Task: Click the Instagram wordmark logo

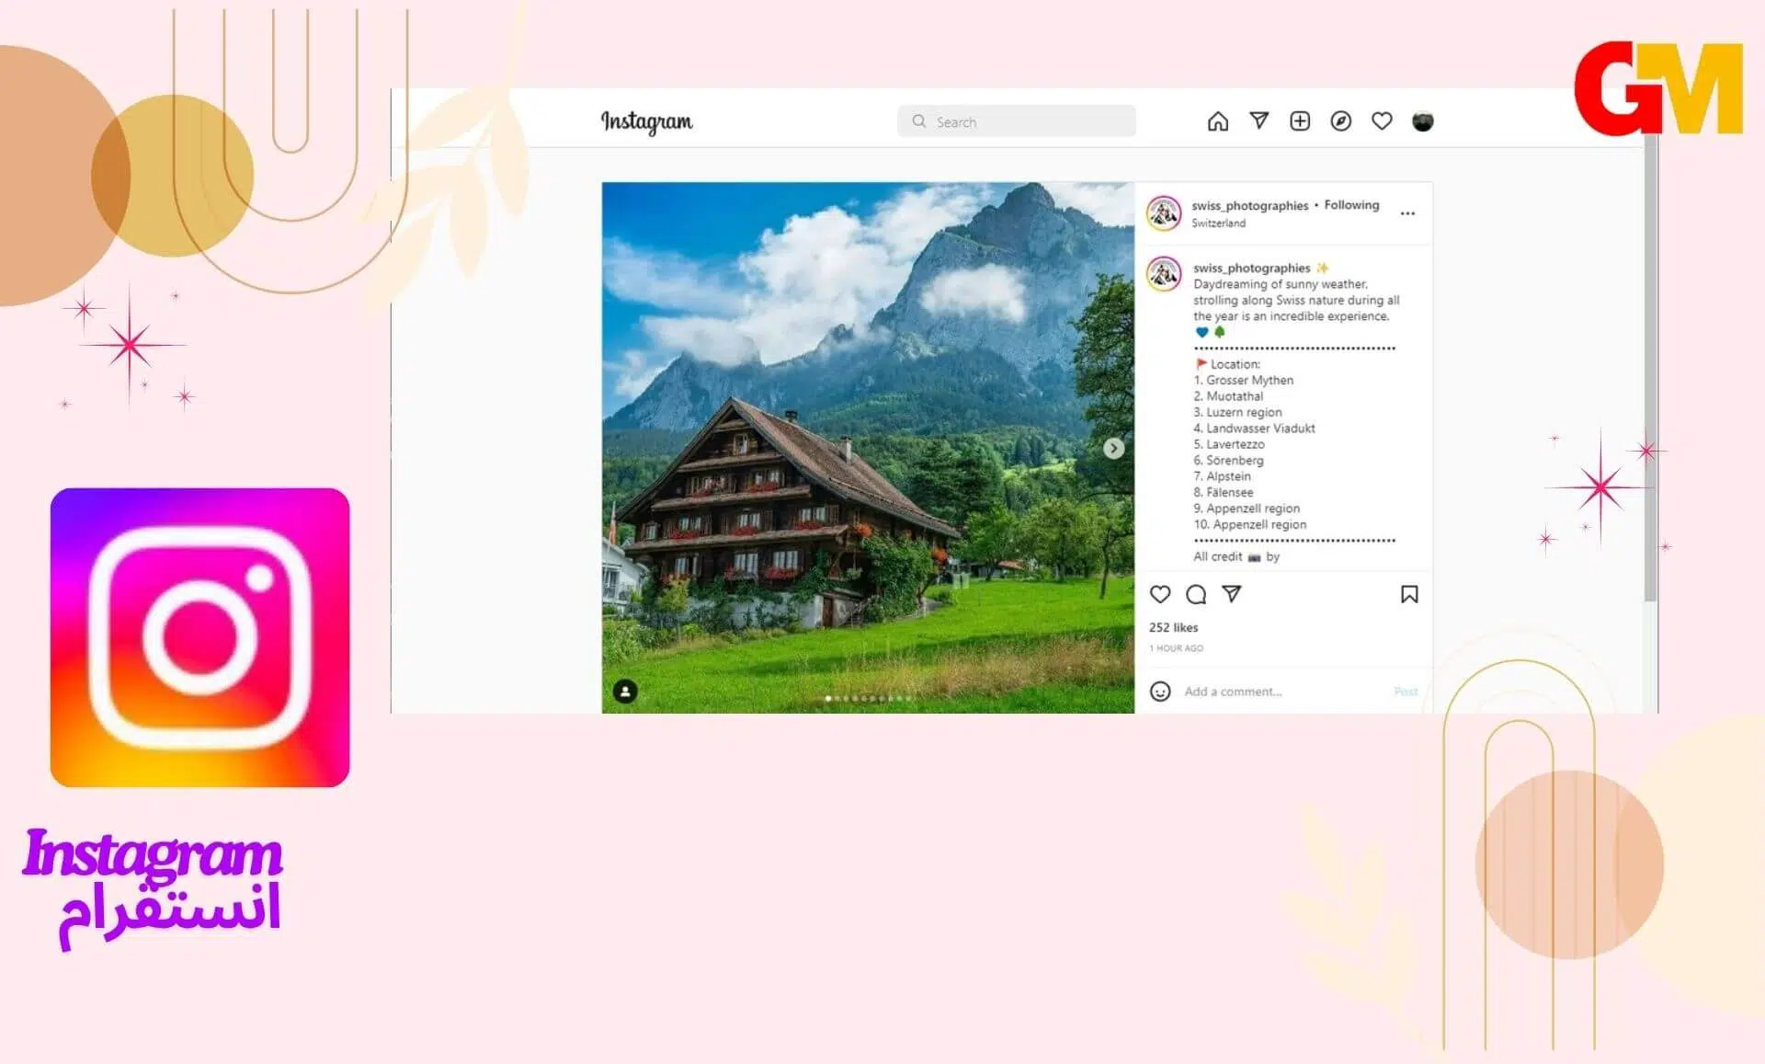Action: tap(646, 121)
